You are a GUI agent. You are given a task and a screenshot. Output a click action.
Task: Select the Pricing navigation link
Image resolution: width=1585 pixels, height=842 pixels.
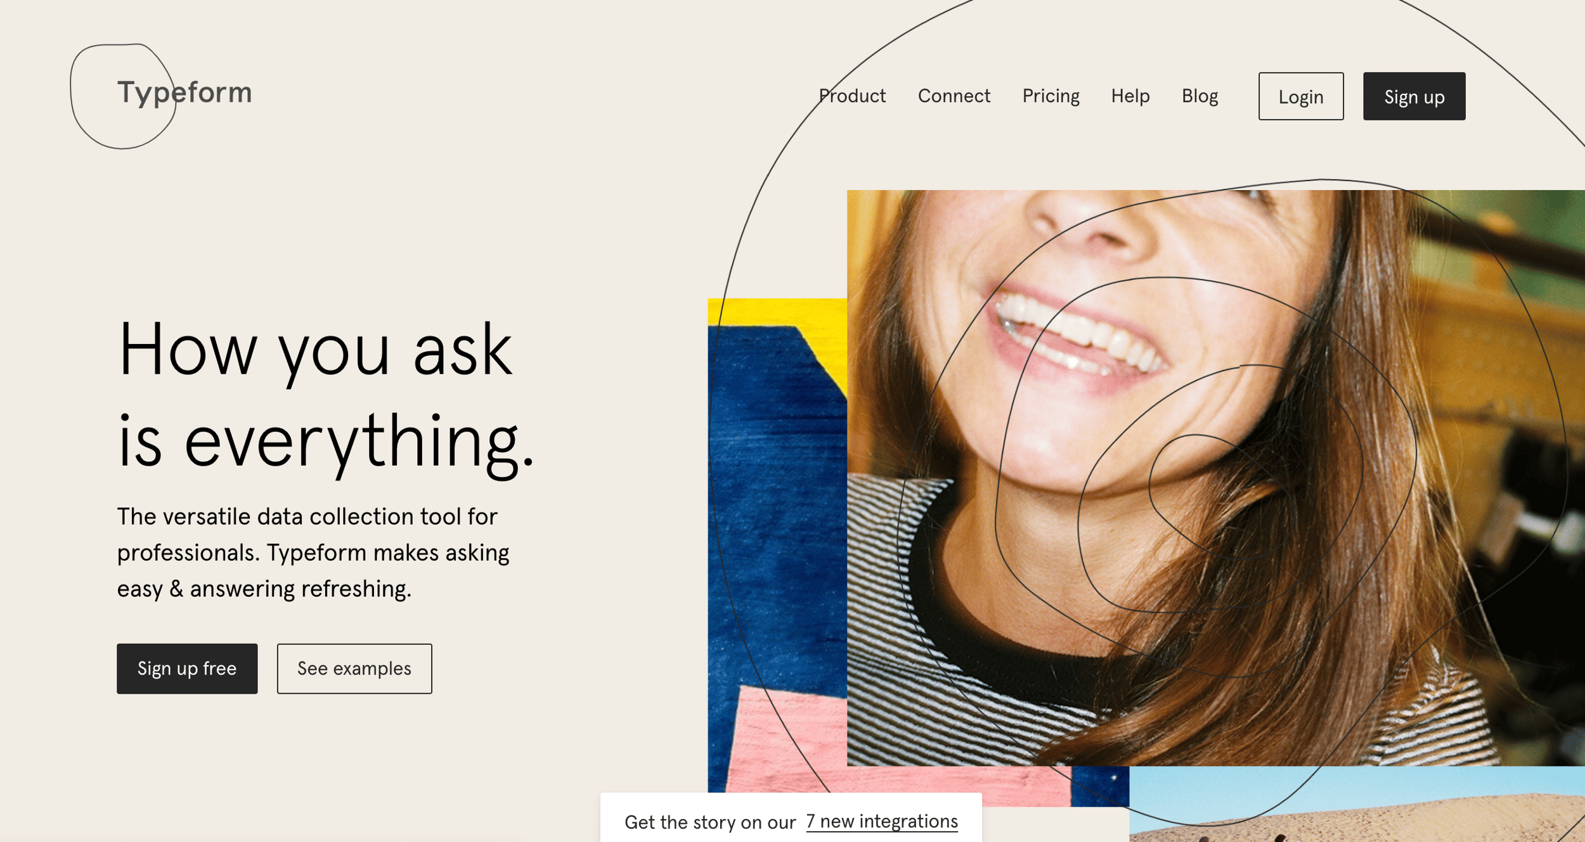1051,95
